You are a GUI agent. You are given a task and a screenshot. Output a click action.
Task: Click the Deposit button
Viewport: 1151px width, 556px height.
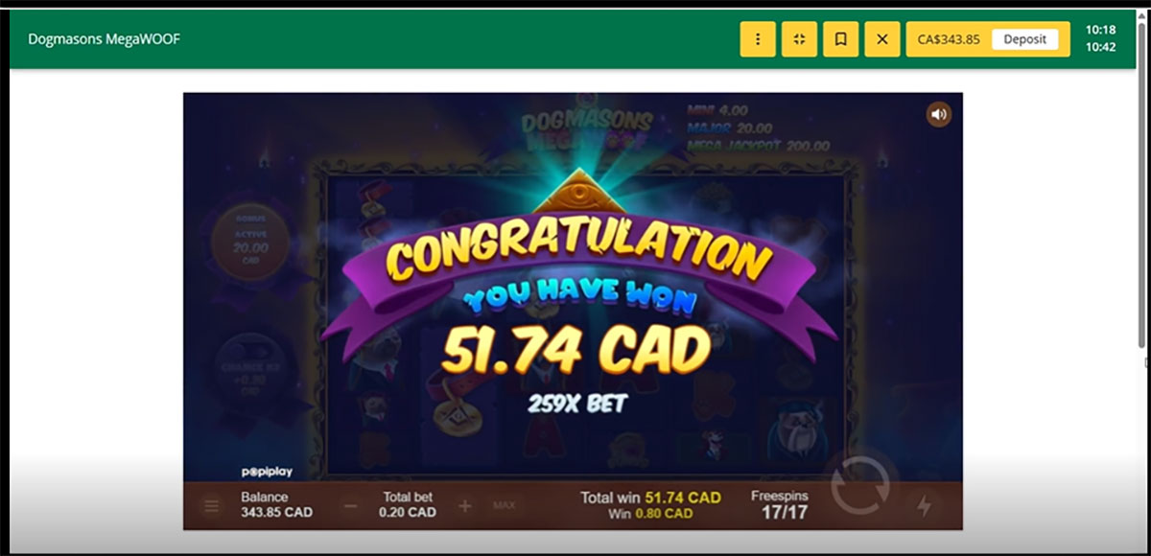(x=1025, y=39)
